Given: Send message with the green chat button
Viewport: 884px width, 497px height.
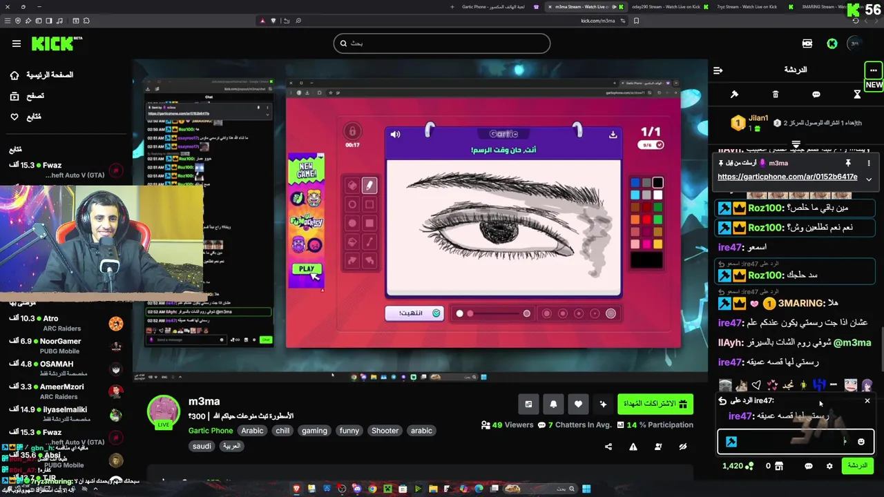Looking at the screenshot, I should point(857,466).
